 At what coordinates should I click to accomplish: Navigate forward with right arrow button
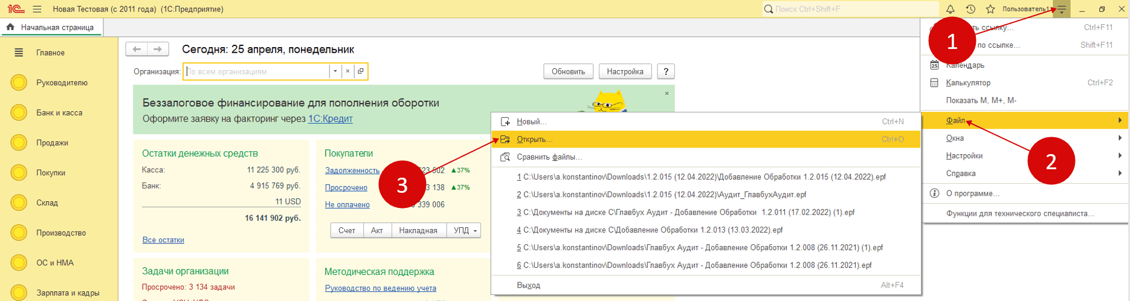coord(158,49)
